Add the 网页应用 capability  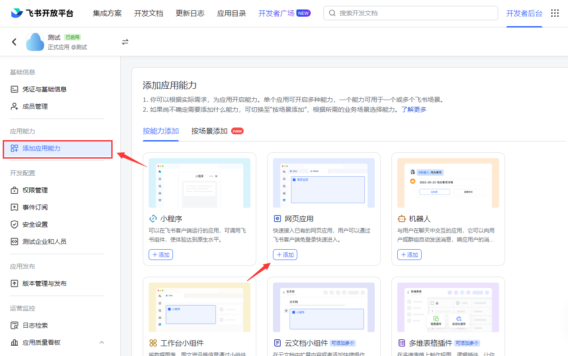click(x=285, y=255)
